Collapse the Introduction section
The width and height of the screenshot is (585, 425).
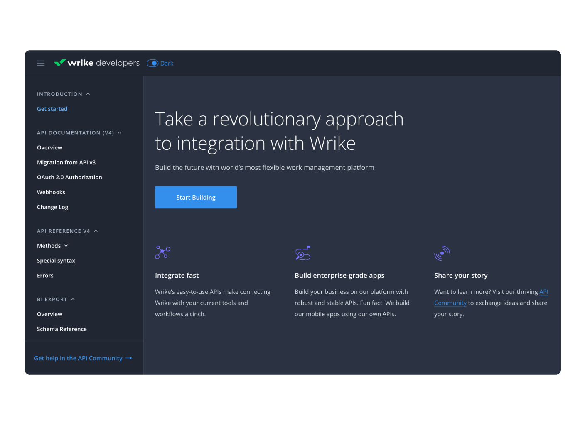click(88, 94)
